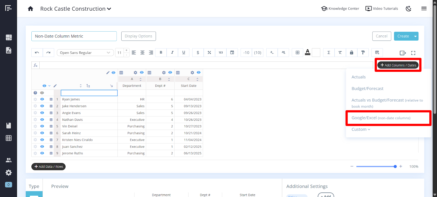437x197 pixels.
Task: Toggle eye icon for Vin Deisel row
Action: point(42,126)
